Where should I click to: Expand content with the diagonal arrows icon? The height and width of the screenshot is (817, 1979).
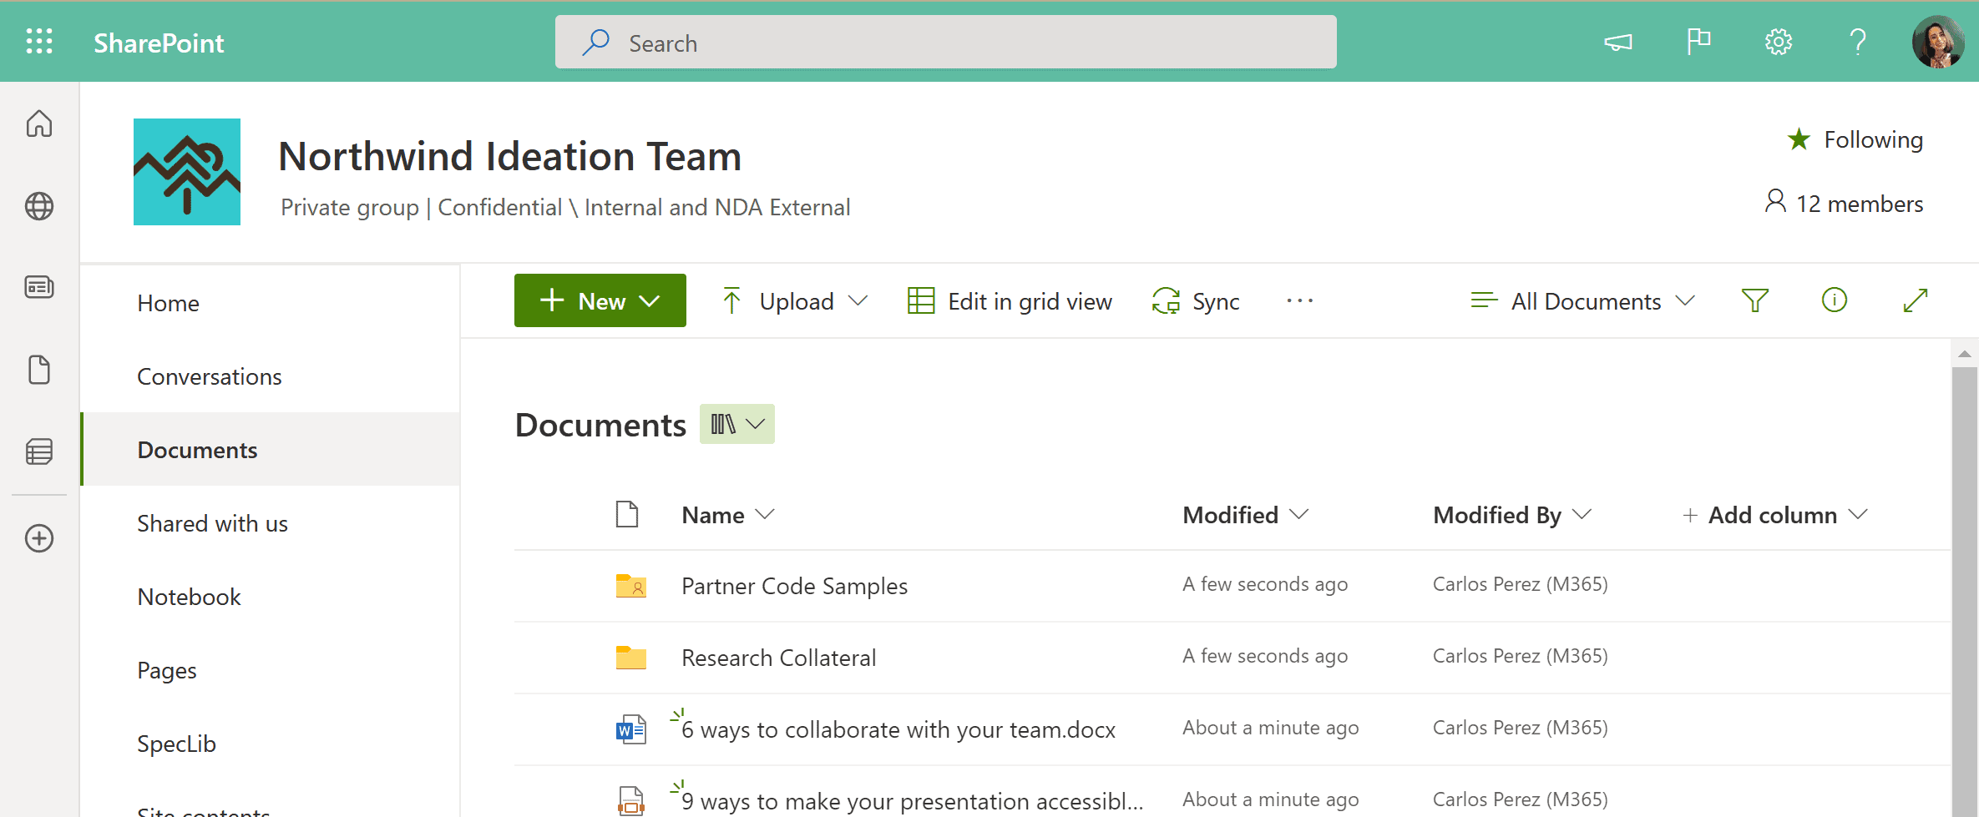[x=1915, y=300]
